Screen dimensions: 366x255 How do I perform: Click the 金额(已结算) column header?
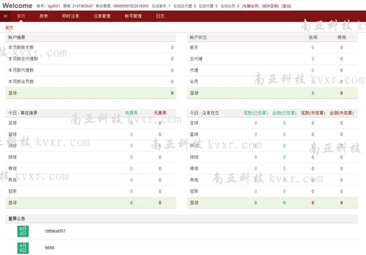coord(284,113)
